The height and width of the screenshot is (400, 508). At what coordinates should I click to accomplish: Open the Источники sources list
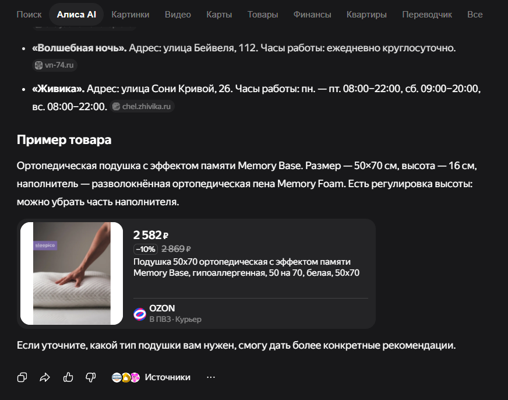168,377
